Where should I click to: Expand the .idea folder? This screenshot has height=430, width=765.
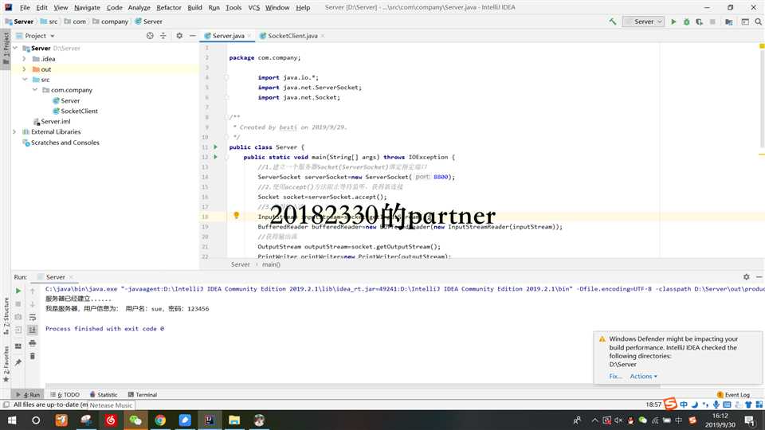coord(25,58)
